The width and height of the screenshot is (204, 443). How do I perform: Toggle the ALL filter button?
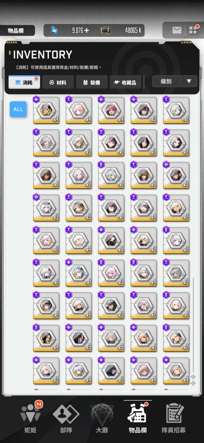(18, 109)
